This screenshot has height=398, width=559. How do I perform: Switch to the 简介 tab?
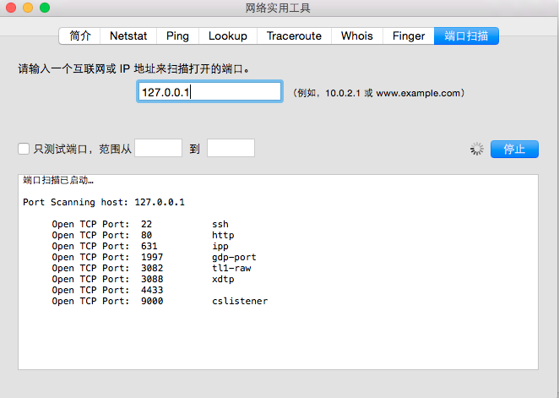click(79, 36)
